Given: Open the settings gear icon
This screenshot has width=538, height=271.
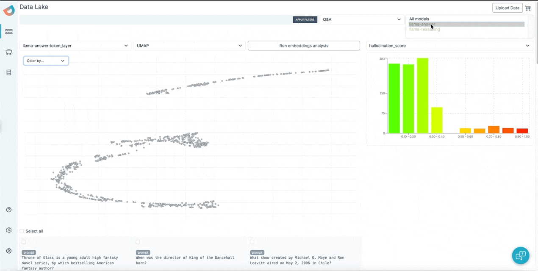Looking at the screenshot, I should click(x=9, y=230).
